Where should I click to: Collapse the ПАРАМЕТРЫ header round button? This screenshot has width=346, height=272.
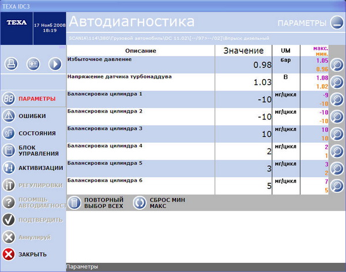[x=336, y=24]
